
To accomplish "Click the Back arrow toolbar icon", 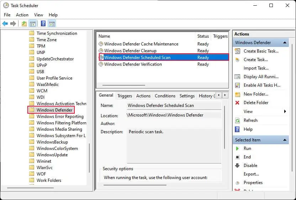I will coord(5,24).
